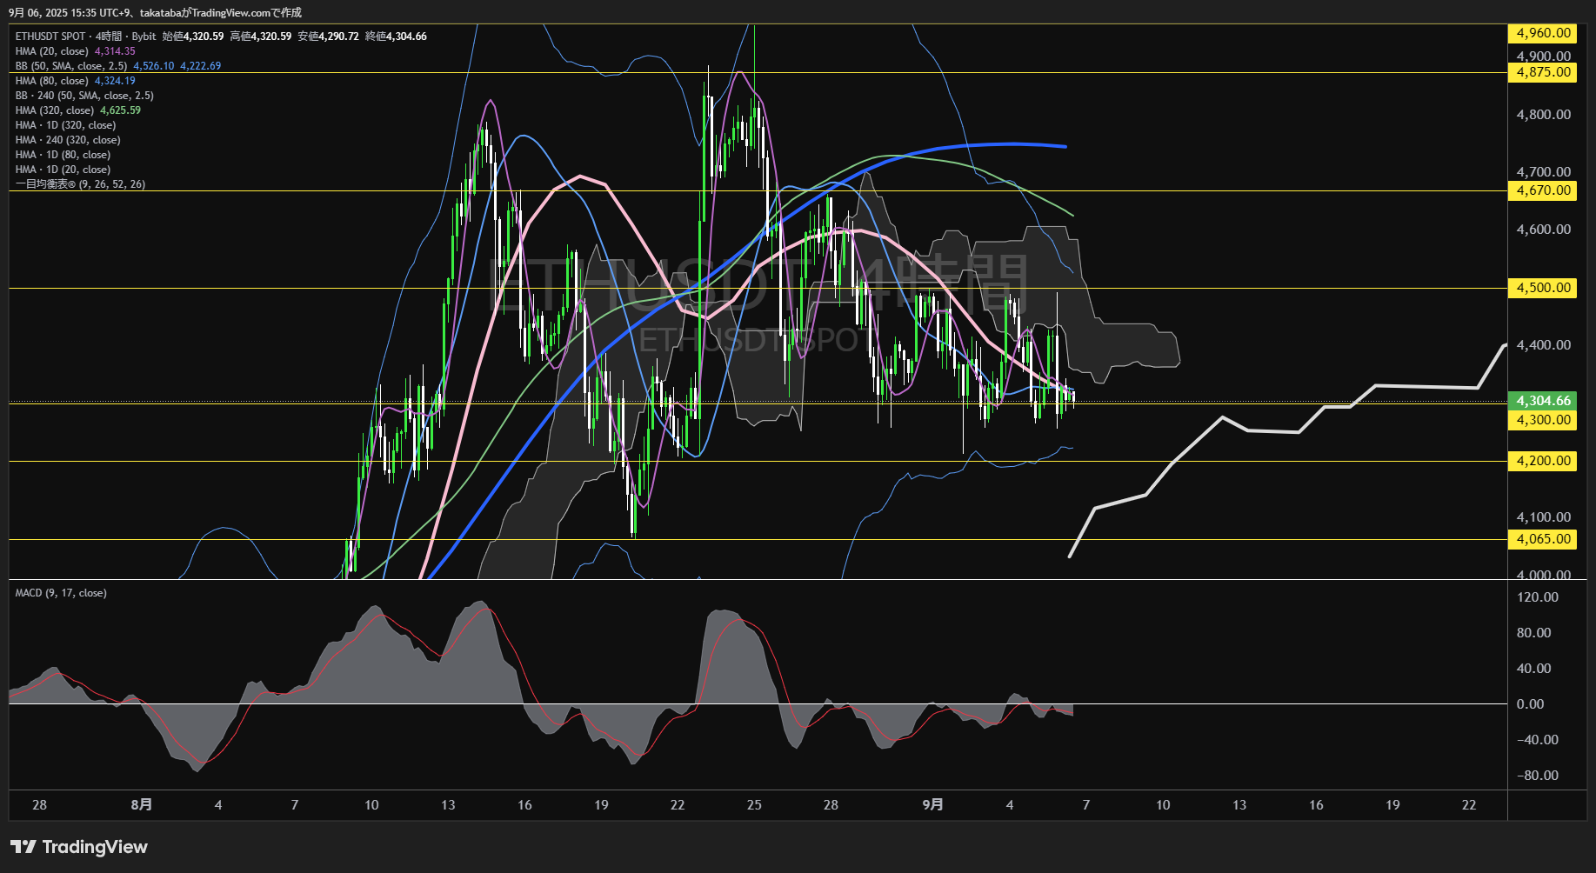The height and width of the screenshot is (873, 1596).
Task: Click the date 13 left of 16 before 9月
Action: click(448, 805)
